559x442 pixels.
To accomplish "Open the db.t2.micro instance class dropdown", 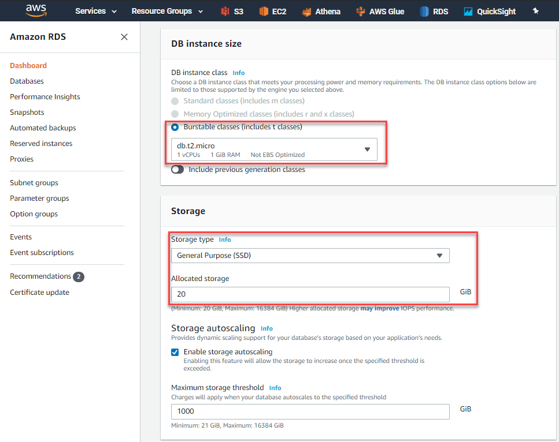I will point(274,149).
